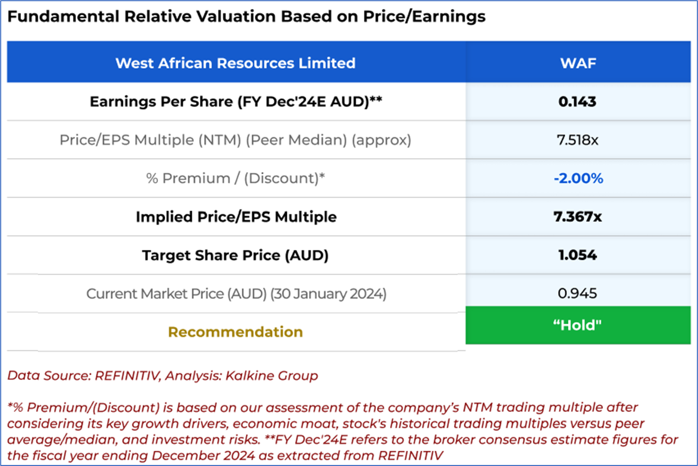Select the 'Current Market Price (AUD)' row label
Screen dimensions: 698x466
236,294
